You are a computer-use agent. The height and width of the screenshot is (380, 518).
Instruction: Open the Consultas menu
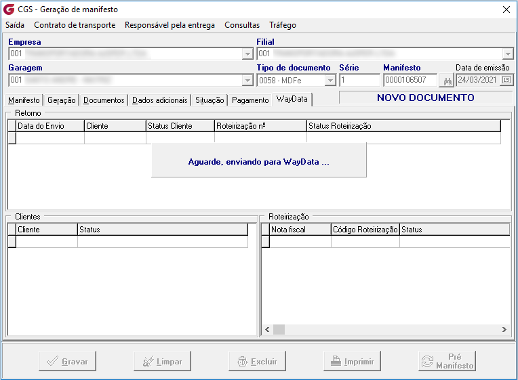click(242, 25)
